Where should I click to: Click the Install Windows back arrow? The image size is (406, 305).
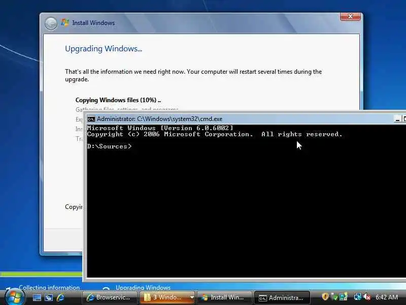coord(51,23)
